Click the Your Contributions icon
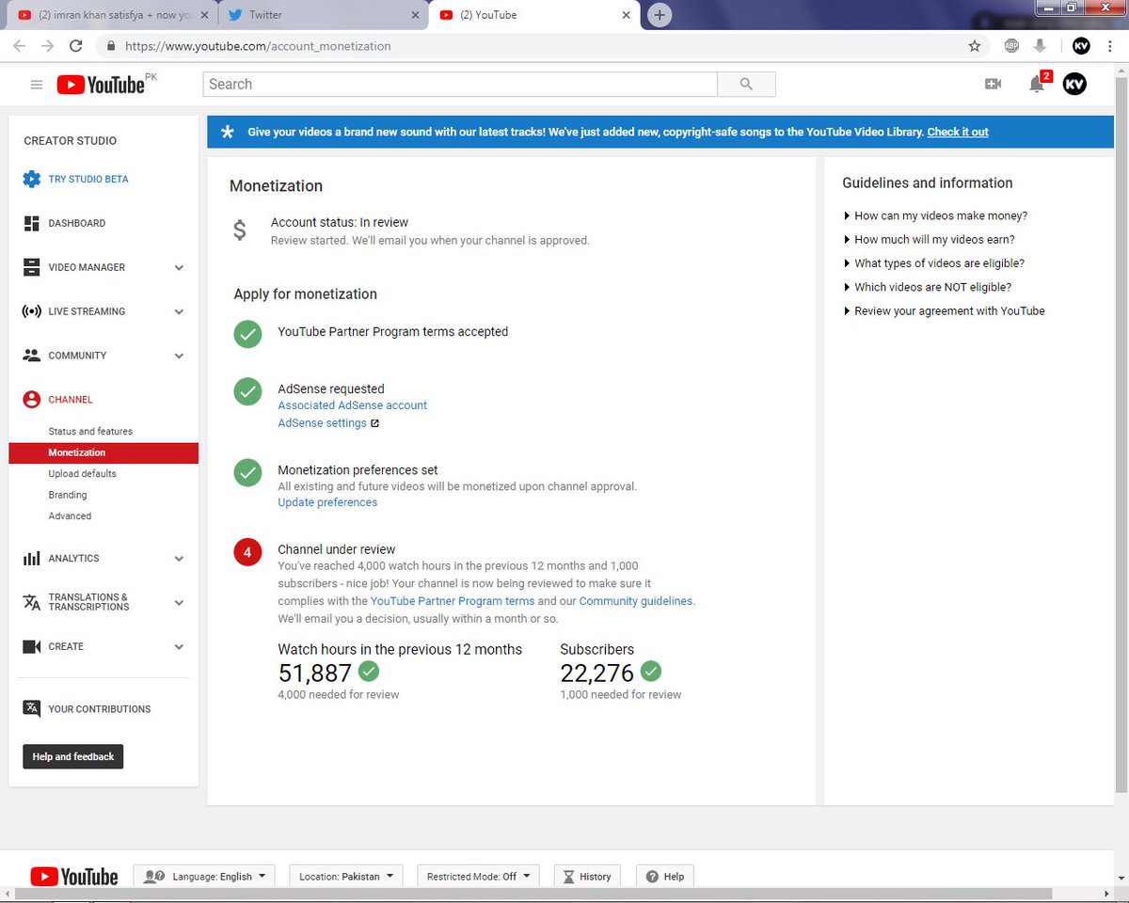 pyautogui.click(x=32, y=708)
